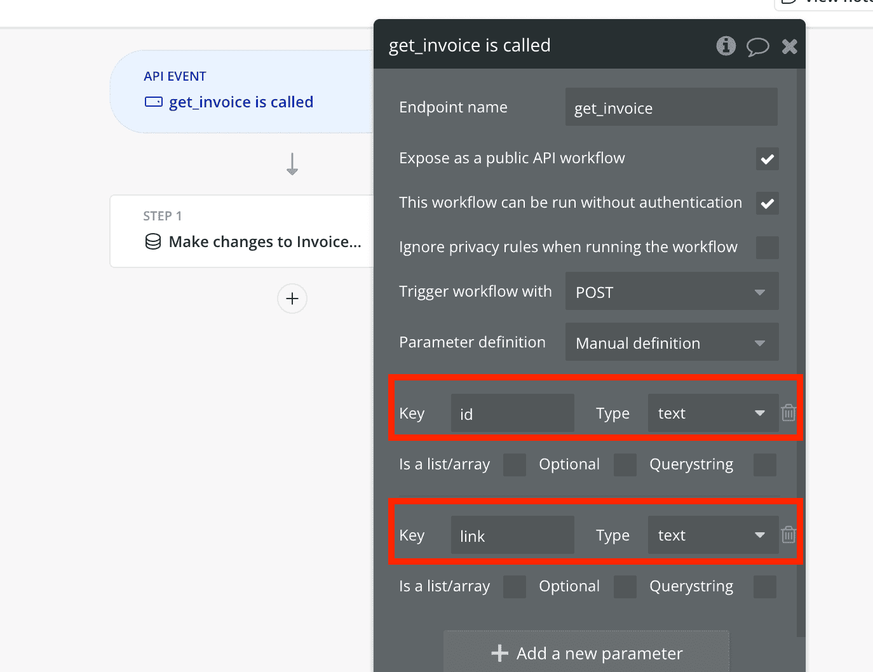Click the database icon in Step 1
Image resolution: width=873 pixels, height=672 pixels.
tap(153, 242)
